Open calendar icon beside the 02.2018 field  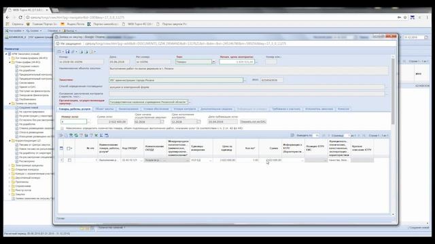pos(162,122)
